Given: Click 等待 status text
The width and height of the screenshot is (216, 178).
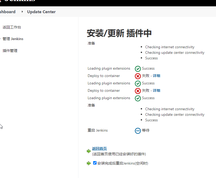Looking at the screenshot, I should tap(145, 130).
